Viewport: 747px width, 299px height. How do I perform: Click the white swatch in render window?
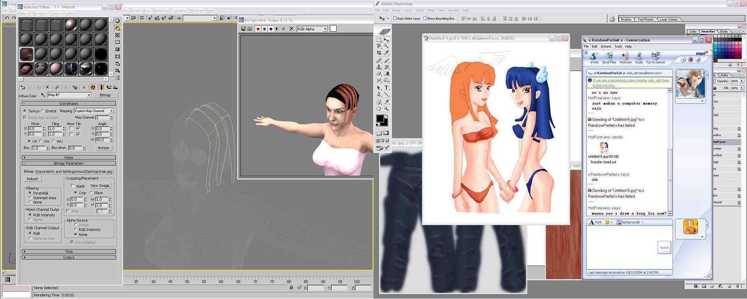click(x=333, y=28)
